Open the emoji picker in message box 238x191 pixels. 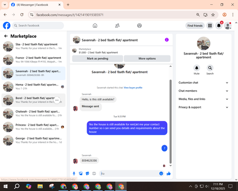(161, 173)
